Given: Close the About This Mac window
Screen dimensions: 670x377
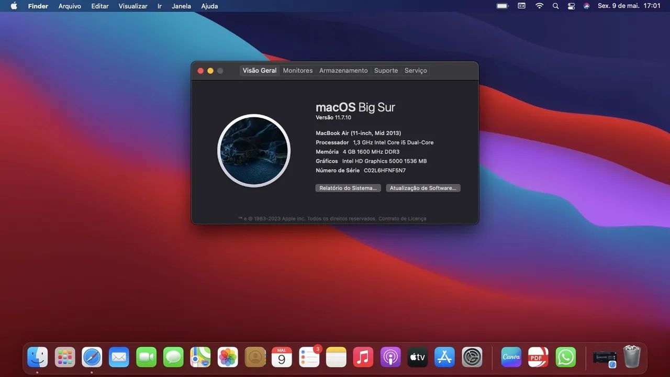Looking at the screenshot, I should (200, 71).
